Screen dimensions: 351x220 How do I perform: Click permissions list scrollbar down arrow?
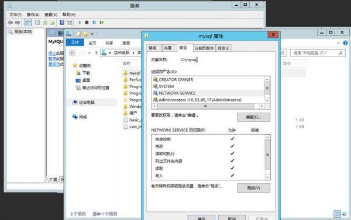point(267,177)
